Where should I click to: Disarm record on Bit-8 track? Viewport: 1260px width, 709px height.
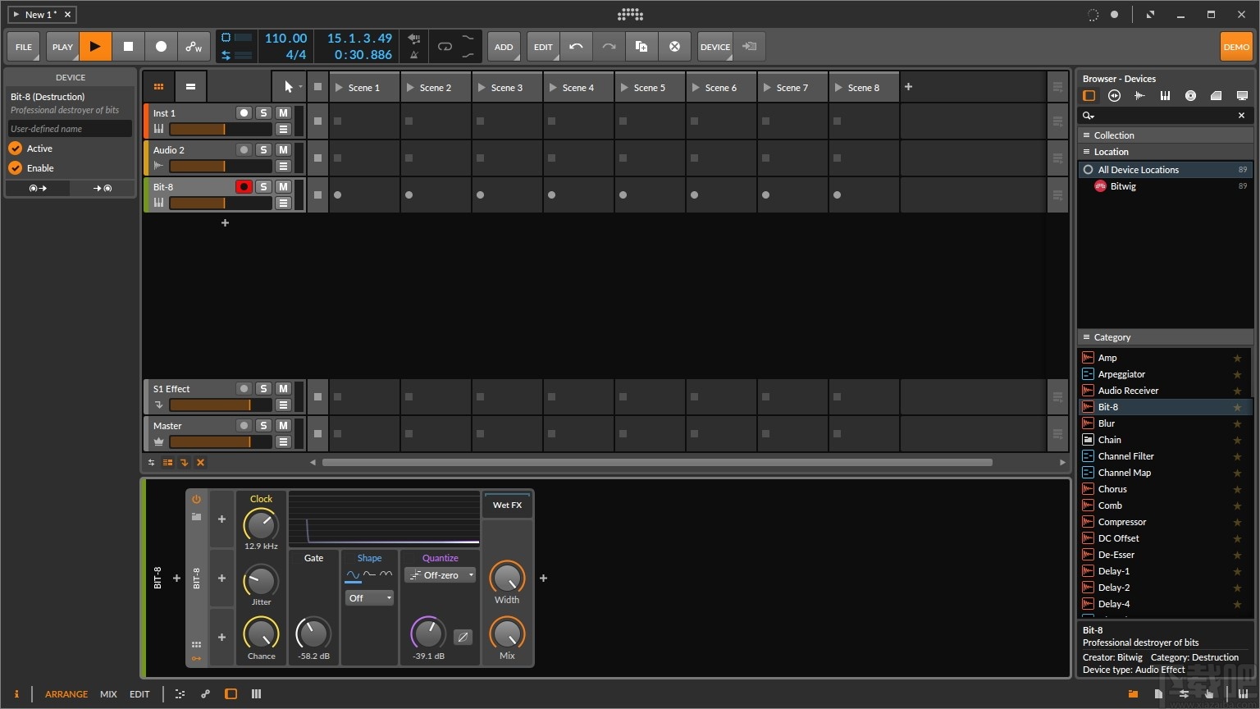[x=244, y=186]
